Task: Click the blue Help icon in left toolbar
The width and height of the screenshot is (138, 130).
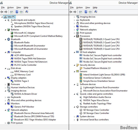Action: pyautogui.click(x=17, y=12)
